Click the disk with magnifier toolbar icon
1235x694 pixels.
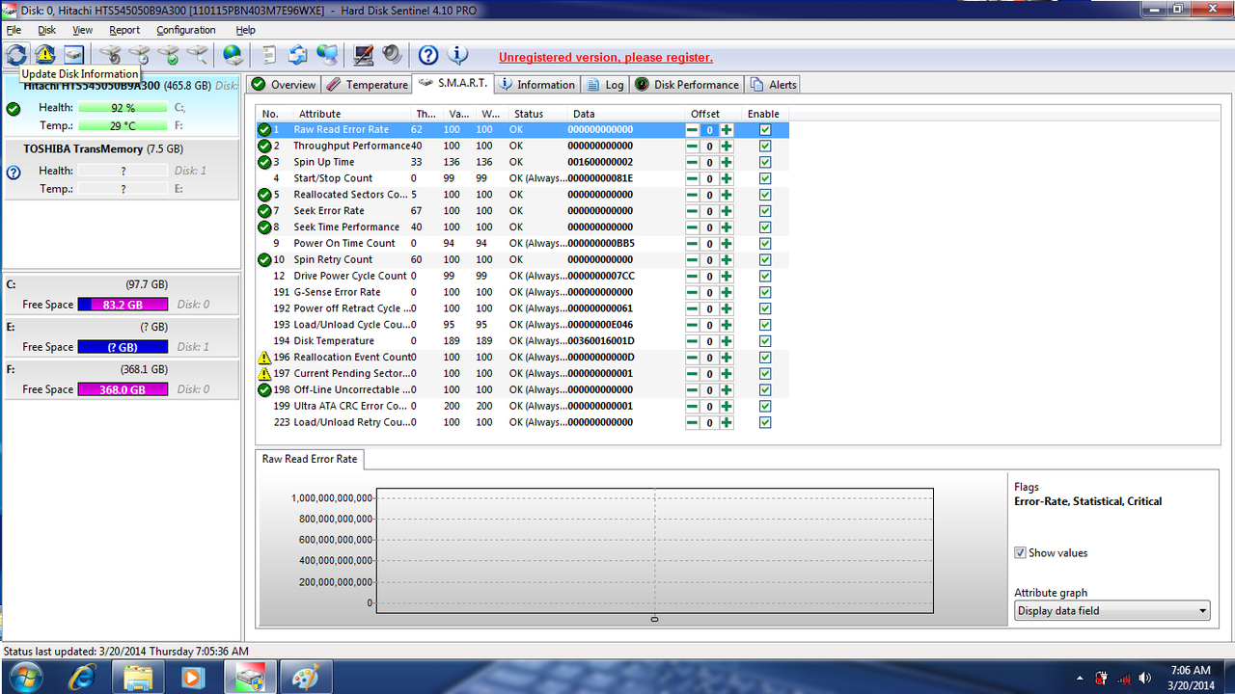click(198, 55)
